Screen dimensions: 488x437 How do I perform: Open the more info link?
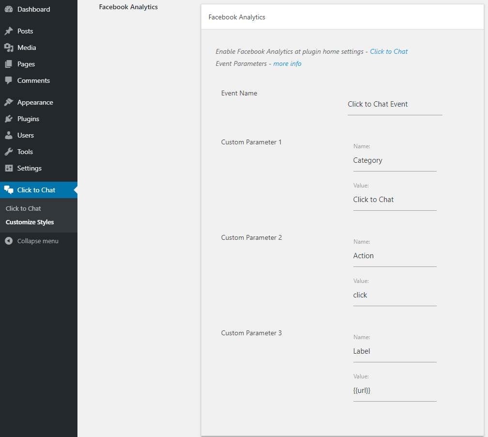point(287,64)
